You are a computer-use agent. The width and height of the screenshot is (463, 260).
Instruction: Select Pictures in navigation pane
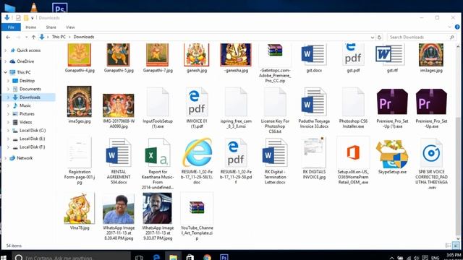point(27,114)
